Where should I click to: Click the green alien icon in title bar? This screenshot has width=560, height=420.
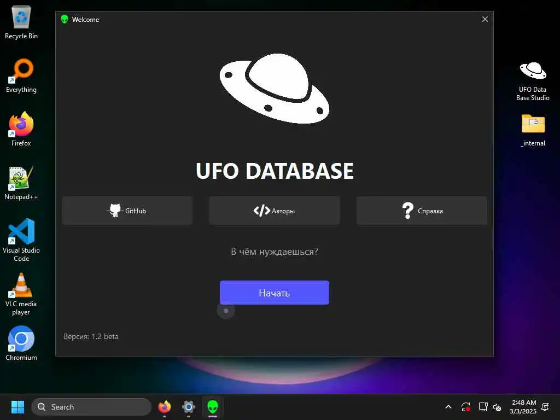[65, 19]
